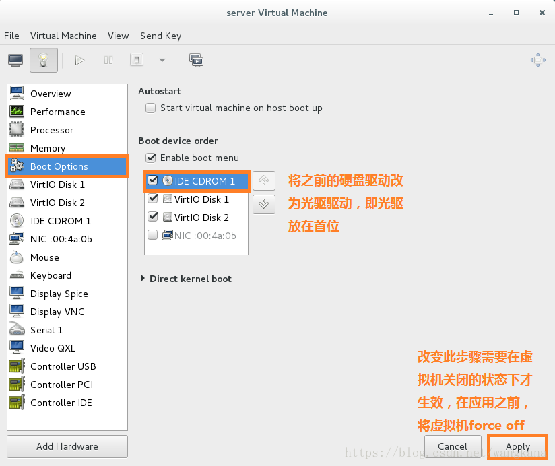555x466 pixels.
Task: Open the Virtual Machine menu
Action: 63,36
